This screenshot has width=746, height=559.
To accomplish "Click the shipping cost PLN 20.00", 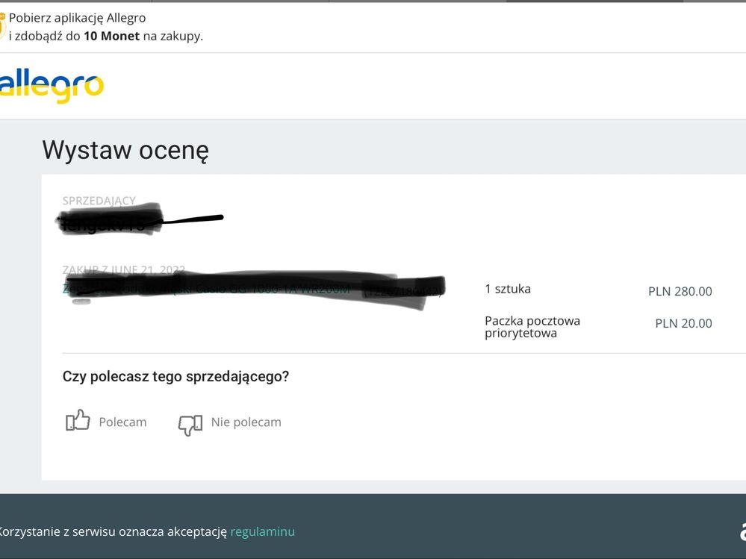I will pos(683,323).
